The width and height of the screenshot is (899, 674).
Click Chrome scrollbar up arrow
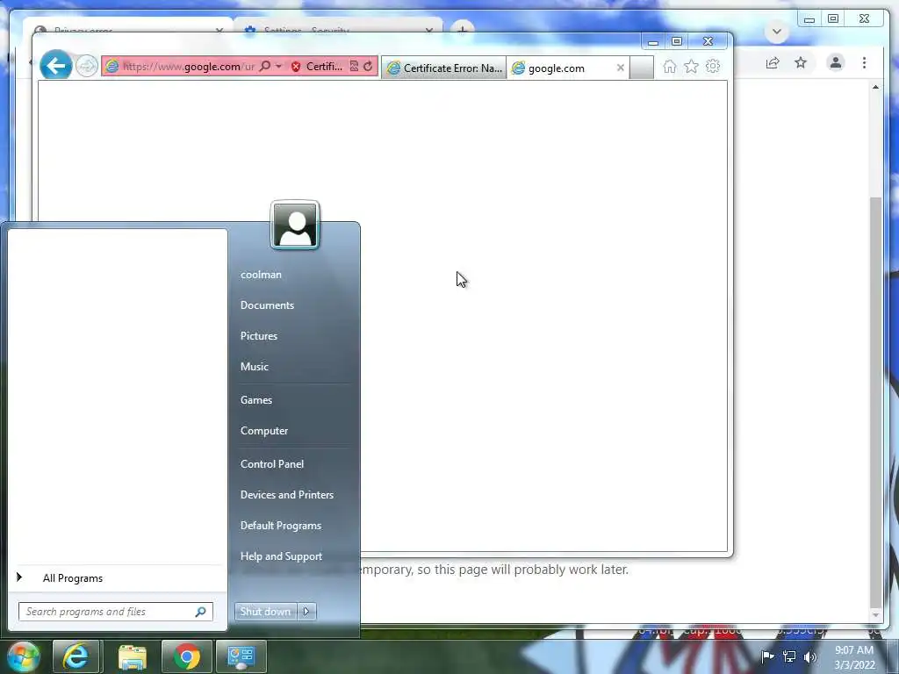(x=875, y=87)
